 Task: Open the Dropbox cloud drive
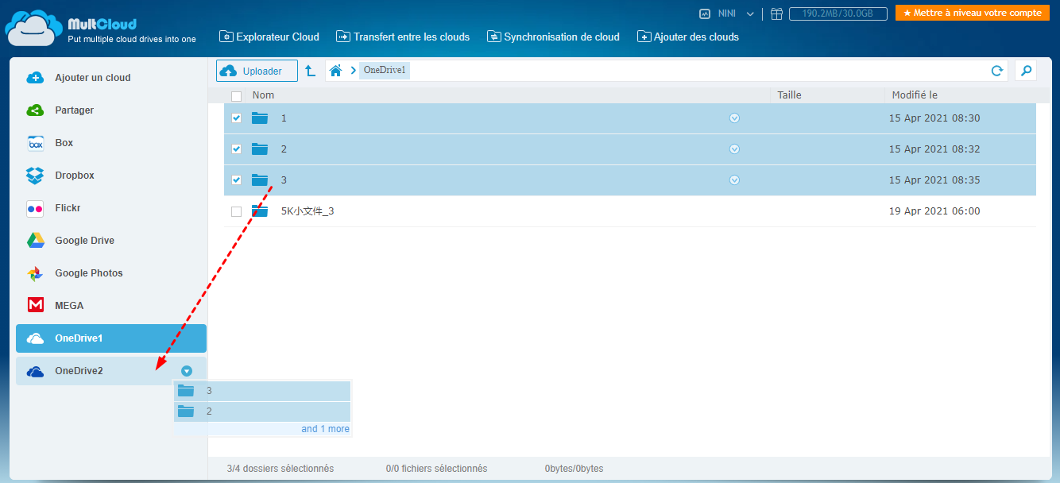(x=74, y=176)
